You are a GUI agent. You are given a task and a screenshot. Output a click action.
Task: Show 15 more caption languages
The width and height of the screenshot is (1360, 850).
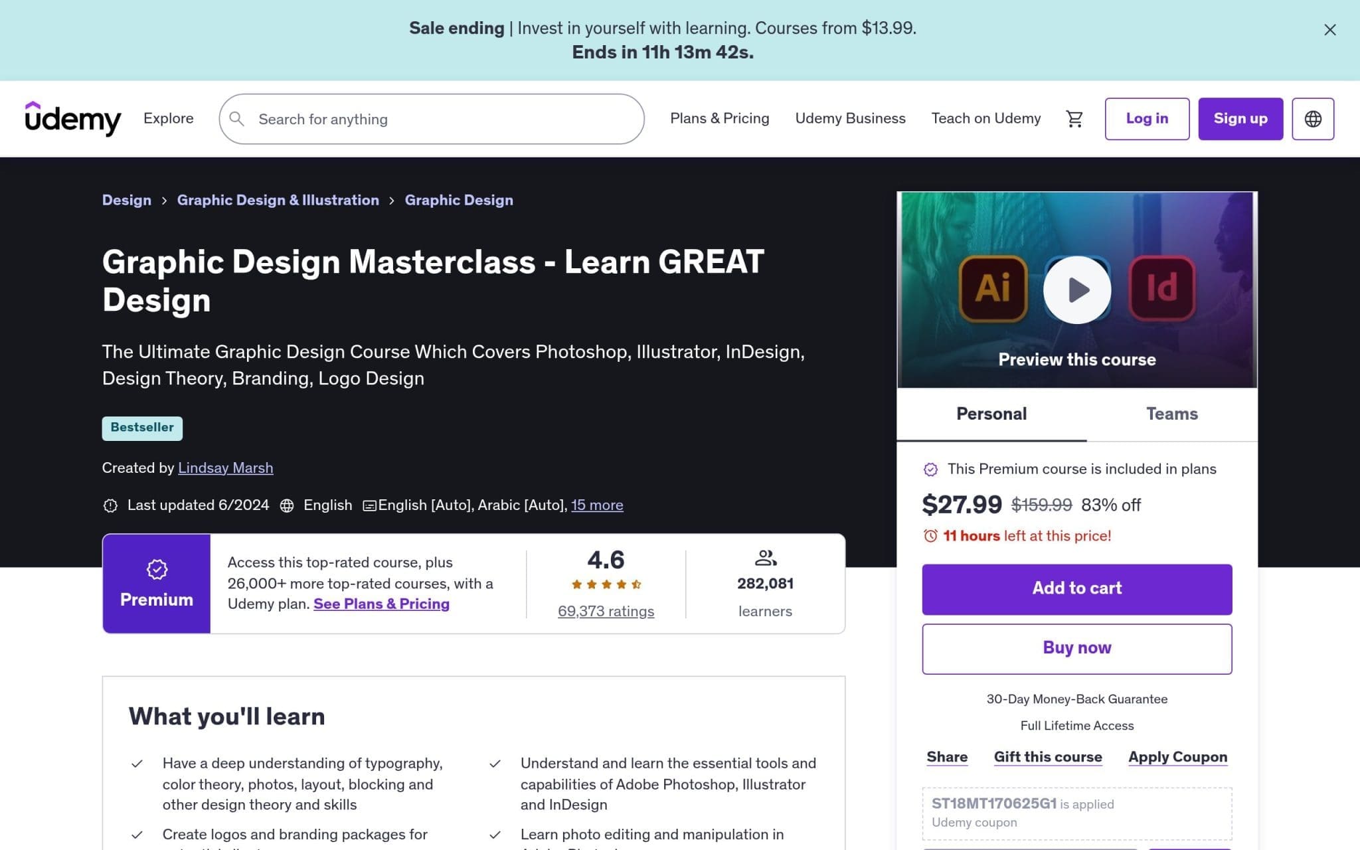597,505
